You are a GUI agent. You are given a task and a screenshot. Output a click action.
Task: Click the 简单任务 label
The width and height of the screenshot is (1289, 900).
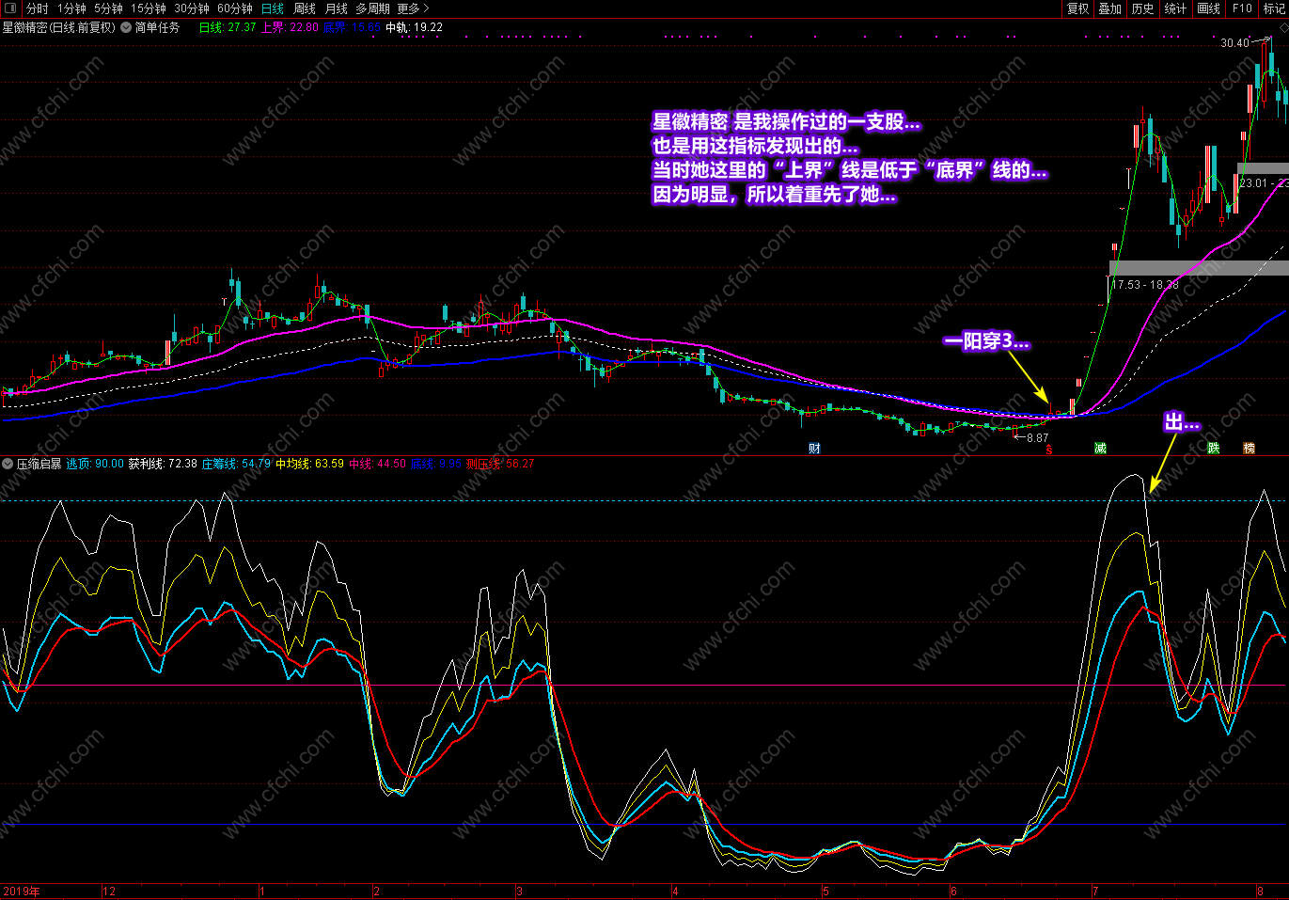(x=157, y=27)
